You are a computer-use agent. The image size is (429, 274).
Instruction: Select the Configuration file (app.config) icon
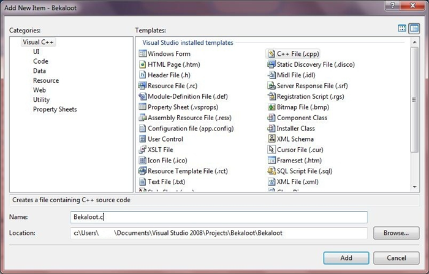click(x=143, y=128)
